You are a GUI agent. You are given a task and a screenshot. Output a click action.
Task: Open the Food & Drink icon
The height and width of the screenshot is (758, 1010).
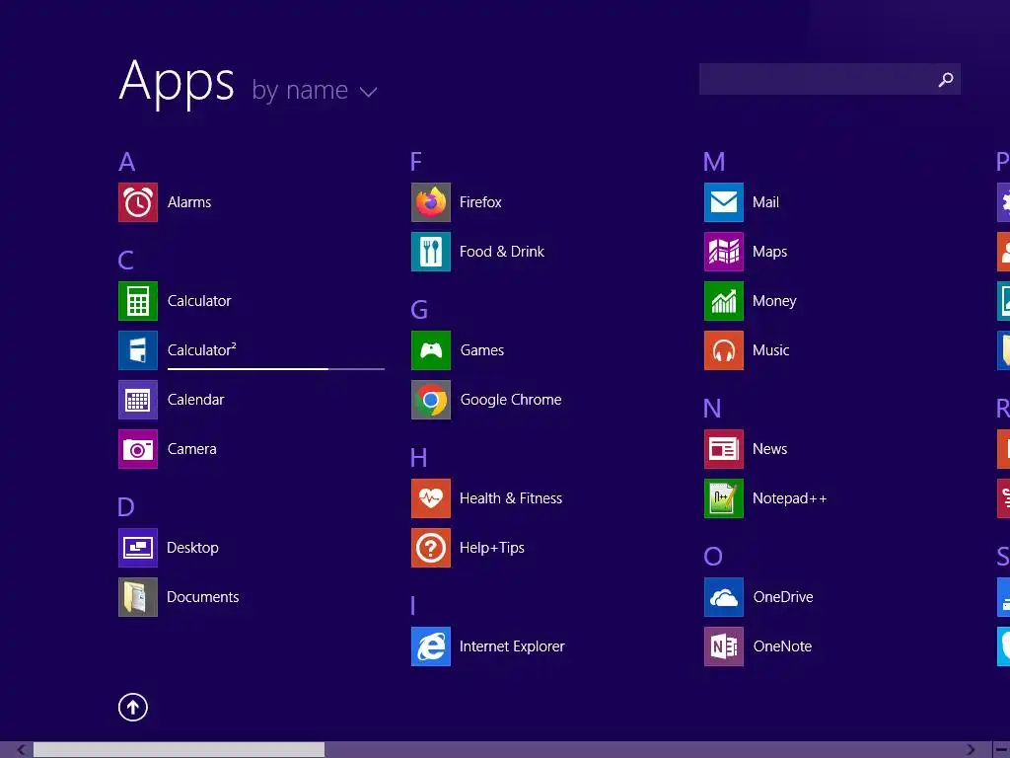click(x=431, y=252)
